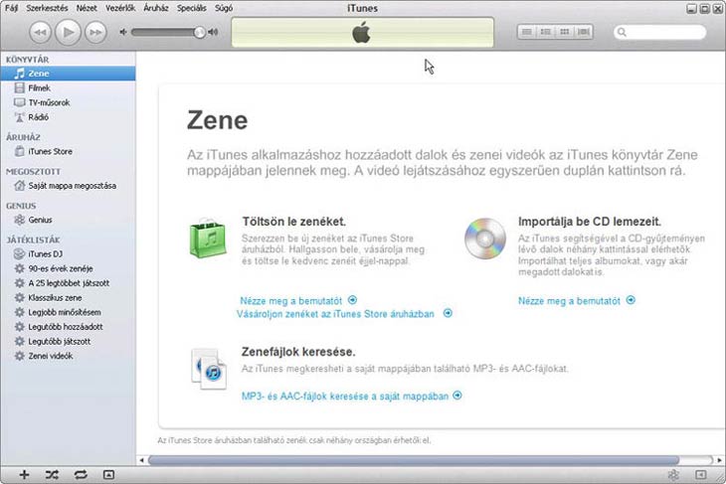Click the Töltsön le zenéket heading
The width and height of the screenshot is (726, 484).
(294, 222)
